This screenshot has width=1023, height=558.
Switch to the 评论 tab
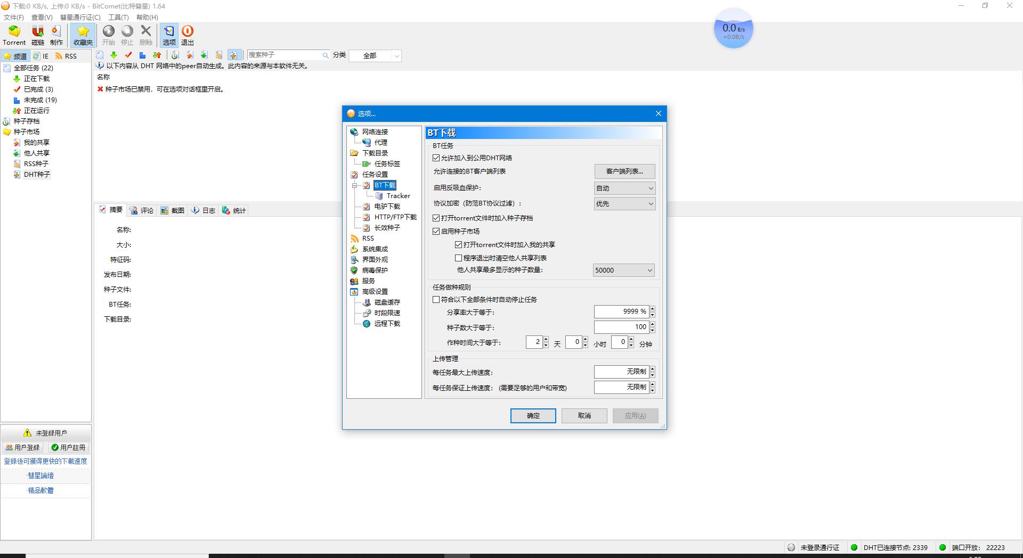[142, 210]
